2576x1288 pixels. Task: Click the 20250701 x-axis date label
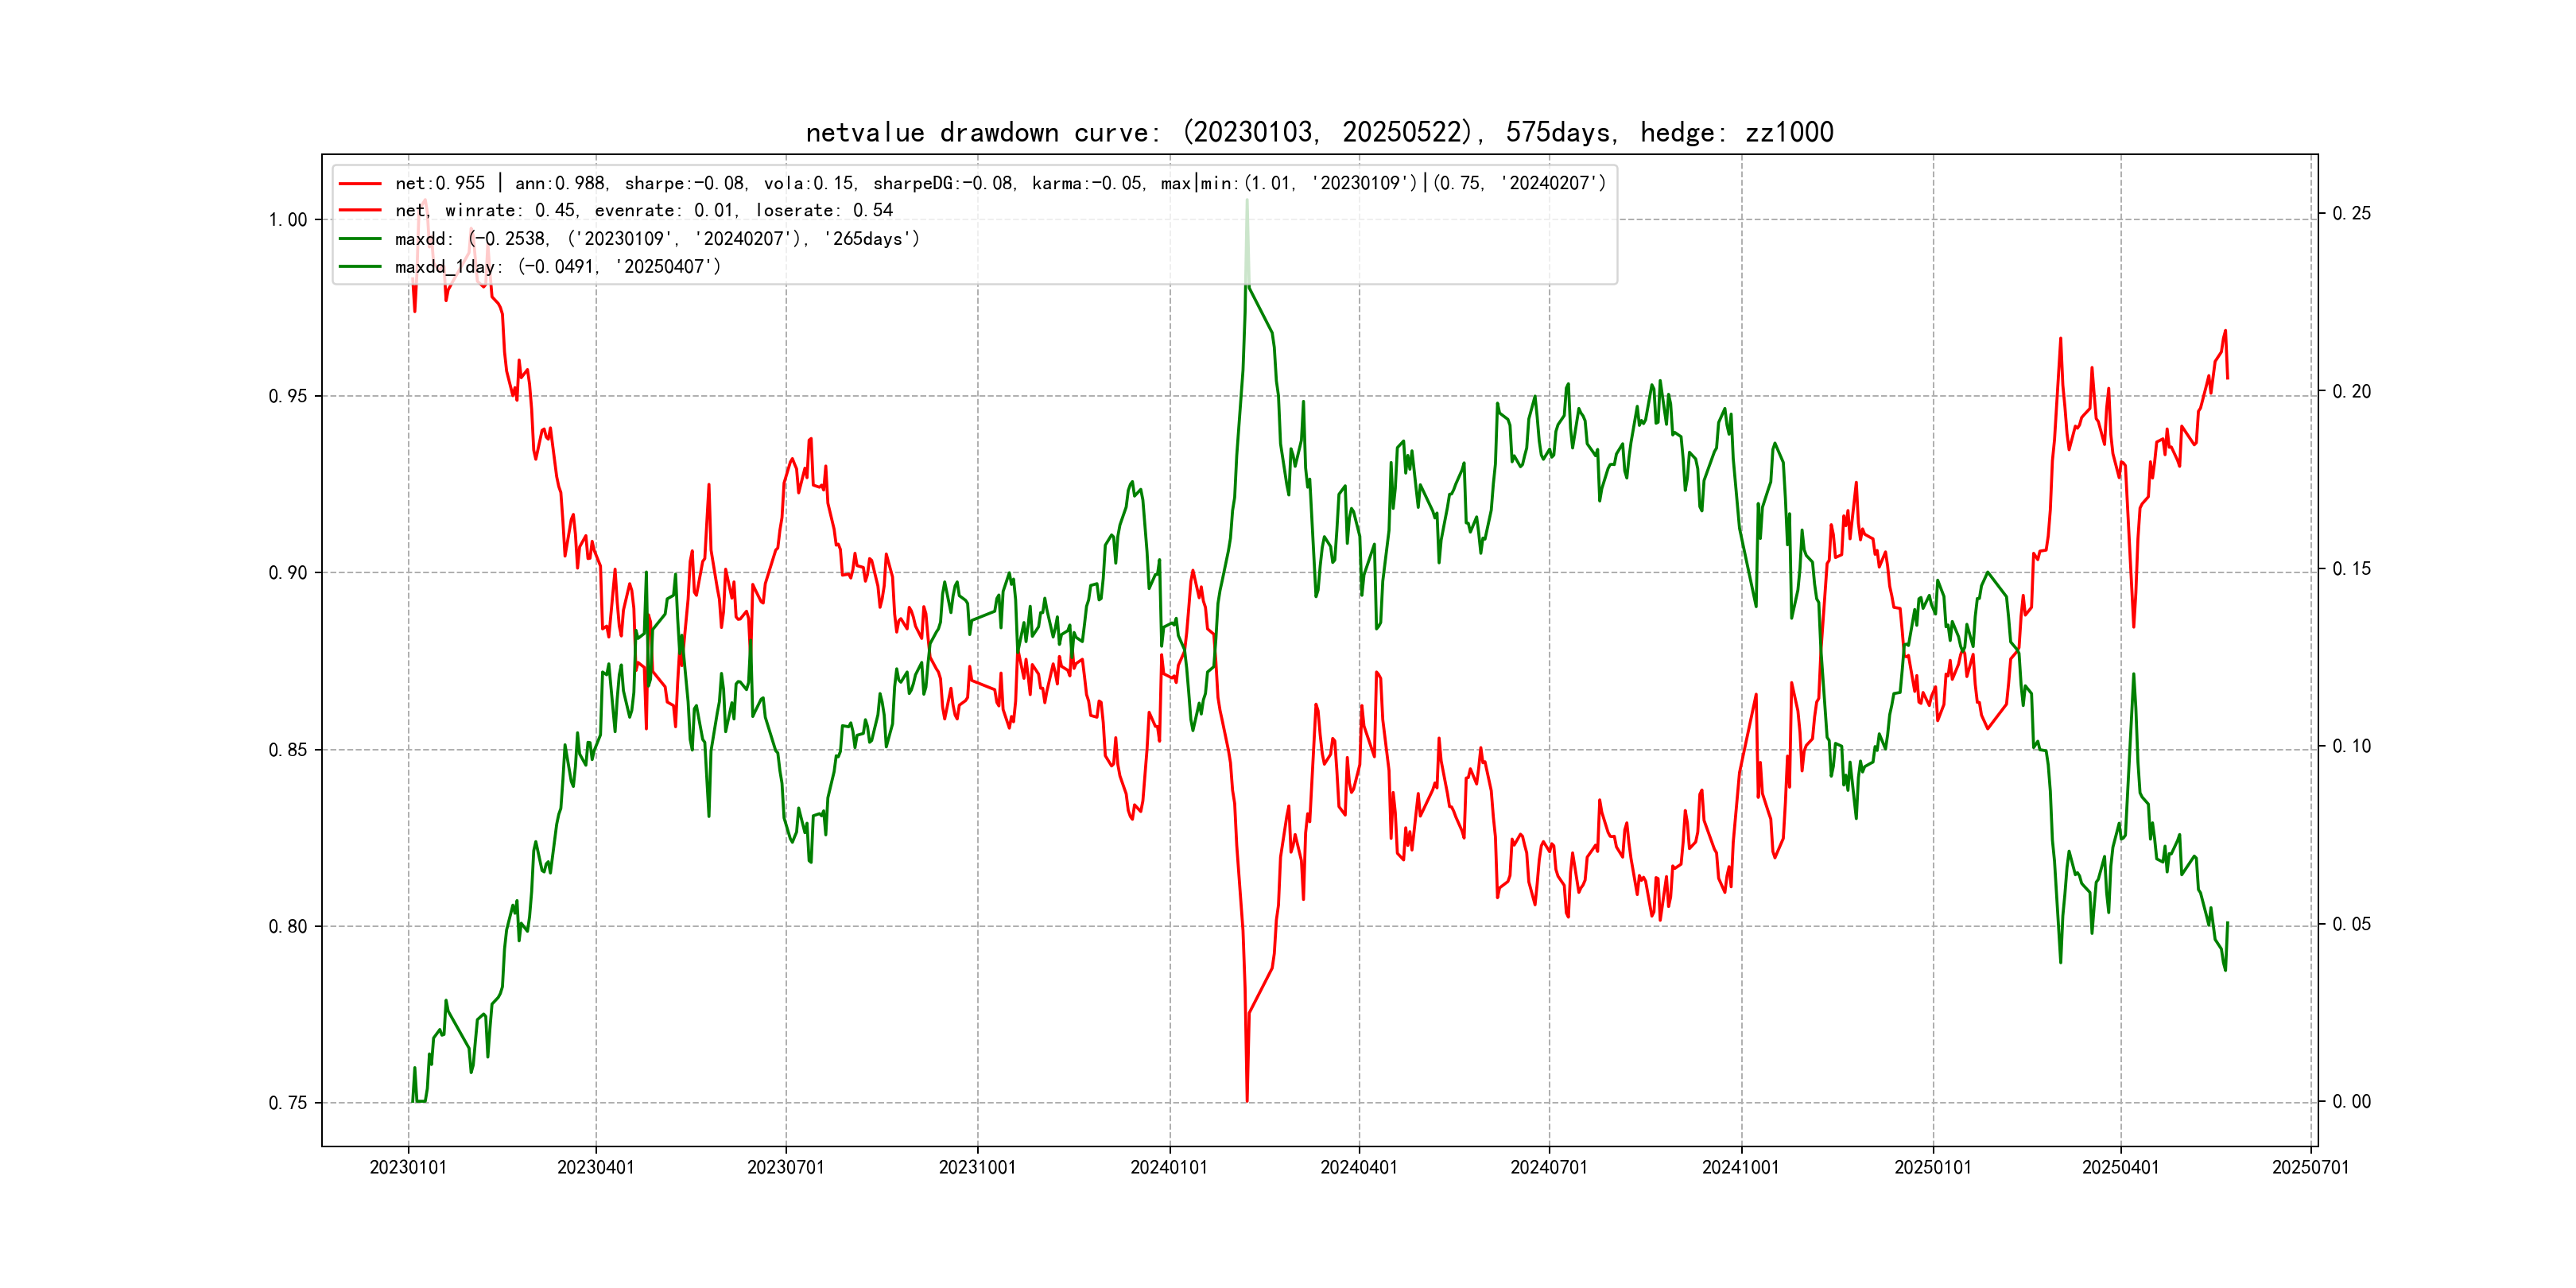(x=2310, y=1167)
